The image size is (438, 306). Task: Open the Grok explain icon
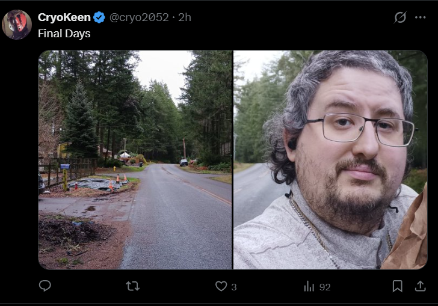pos(400,17)
